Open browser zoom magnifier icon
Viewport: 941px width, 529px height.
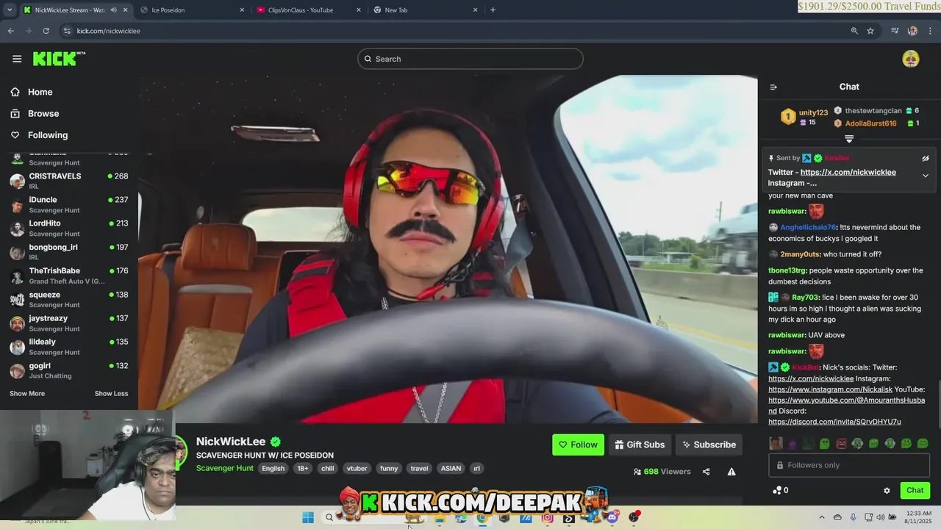[854, 31]
